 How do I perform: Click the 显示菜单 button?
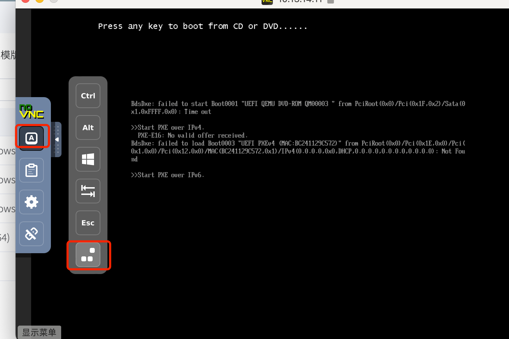click(x=39, y=332)
